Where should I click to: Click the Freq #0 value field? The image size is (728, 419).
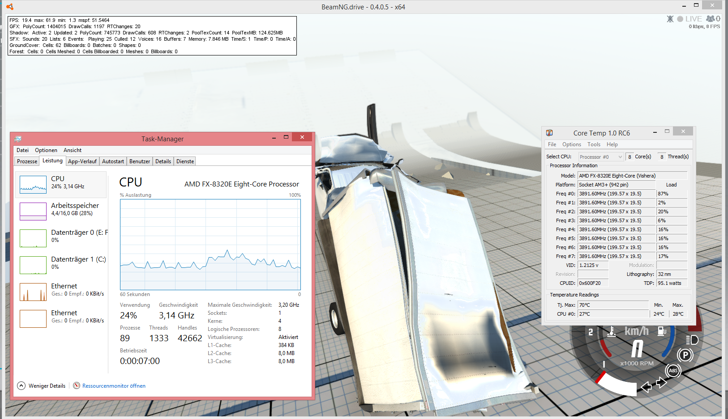(x=617, y=194)
